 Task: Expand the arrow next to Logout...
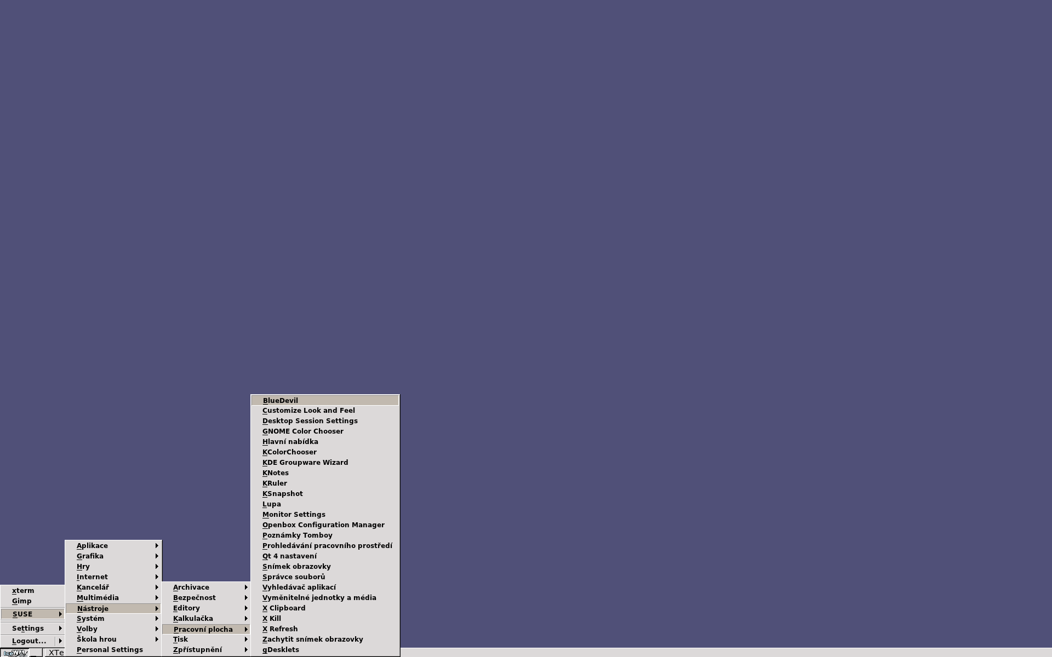point(60,641)
